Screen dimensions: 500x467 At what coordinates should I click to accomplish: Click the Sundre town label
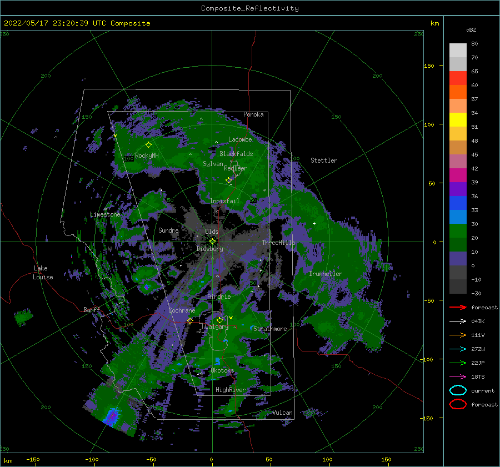[168, 230]
